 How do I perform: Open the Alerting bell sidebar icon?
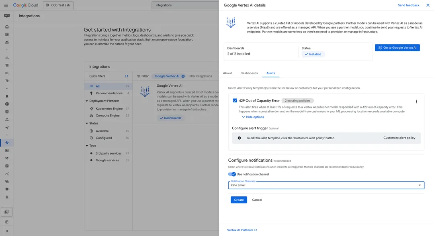(x=7, y=96)
